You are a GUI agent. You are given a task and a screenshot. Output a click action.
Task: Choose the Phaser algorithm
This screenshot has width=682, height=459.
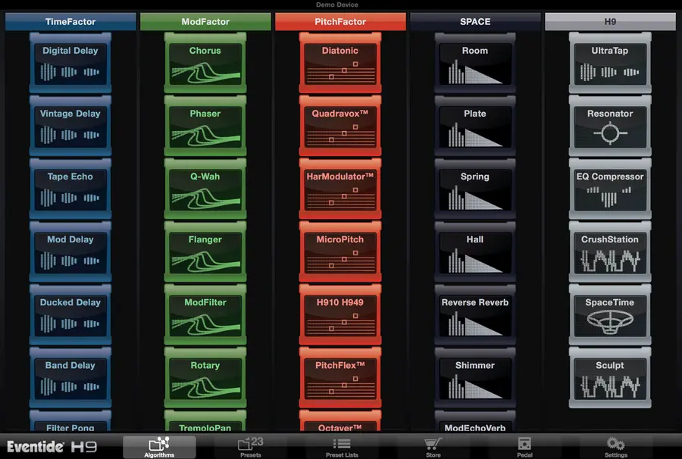point(205,126)
